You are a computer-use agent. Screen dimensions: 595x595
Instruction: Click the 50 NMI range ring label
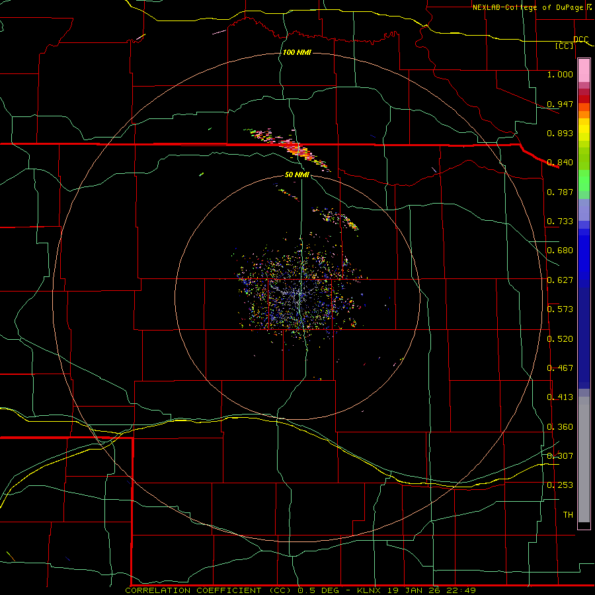297,175
